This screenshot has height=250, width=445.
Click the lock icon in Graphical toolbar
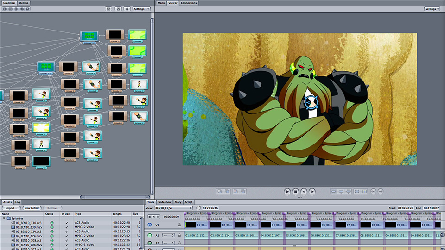click(127, 9)
